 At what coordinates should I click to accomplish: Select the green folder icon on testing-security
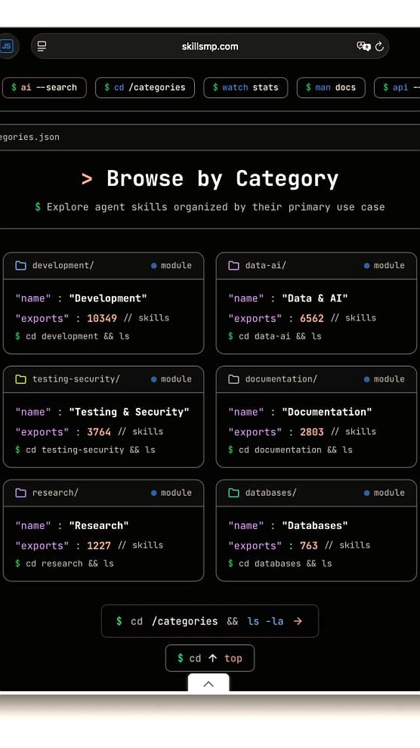point(20,379)
